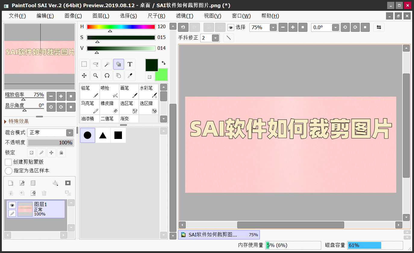This screenshot has height=253, width=414.
Task: Expand the 特殊效果 section
Action: coord(17,122)
